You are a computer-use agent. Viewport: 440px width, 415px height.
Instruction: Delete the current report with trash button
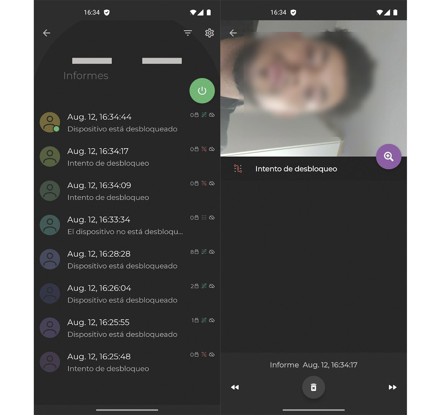click(313, 387)
